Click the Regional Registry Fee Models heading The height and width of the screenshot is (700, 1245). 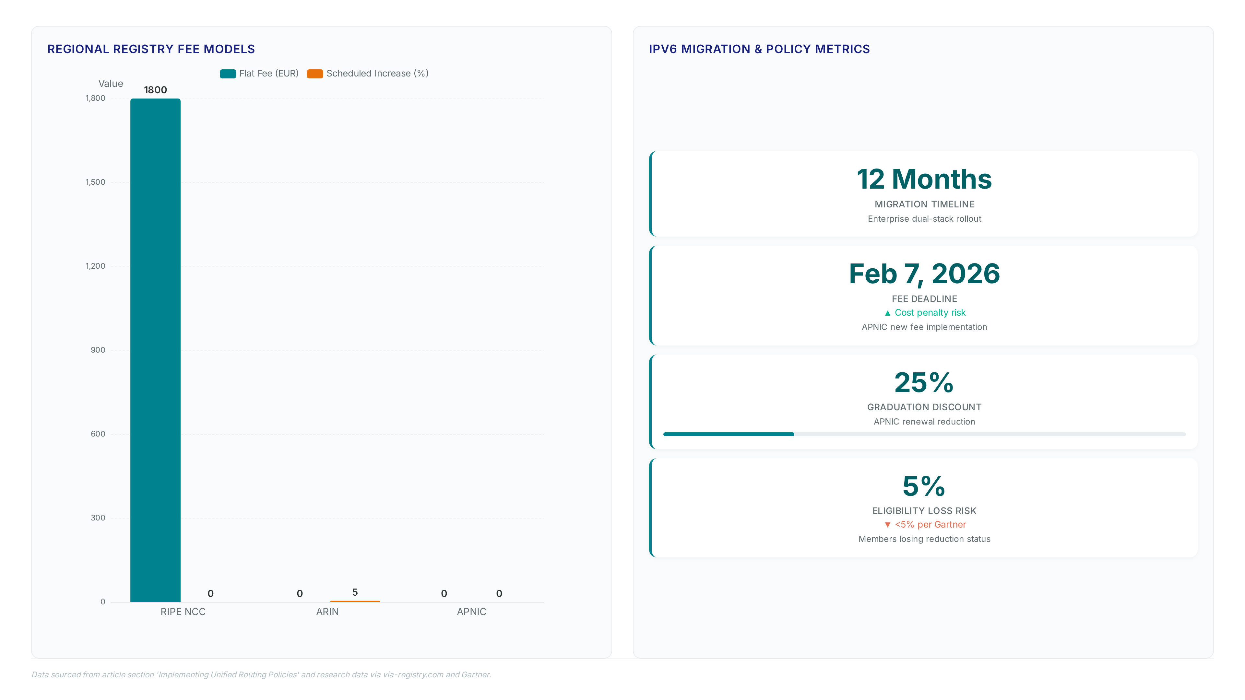[151, 49]
